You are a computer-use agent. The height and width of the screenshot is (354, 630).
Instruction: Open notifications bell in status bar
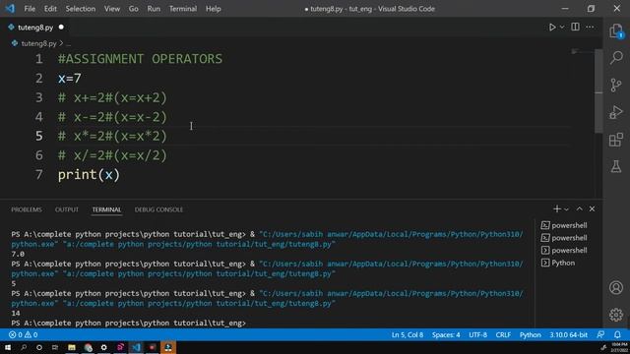617,334
